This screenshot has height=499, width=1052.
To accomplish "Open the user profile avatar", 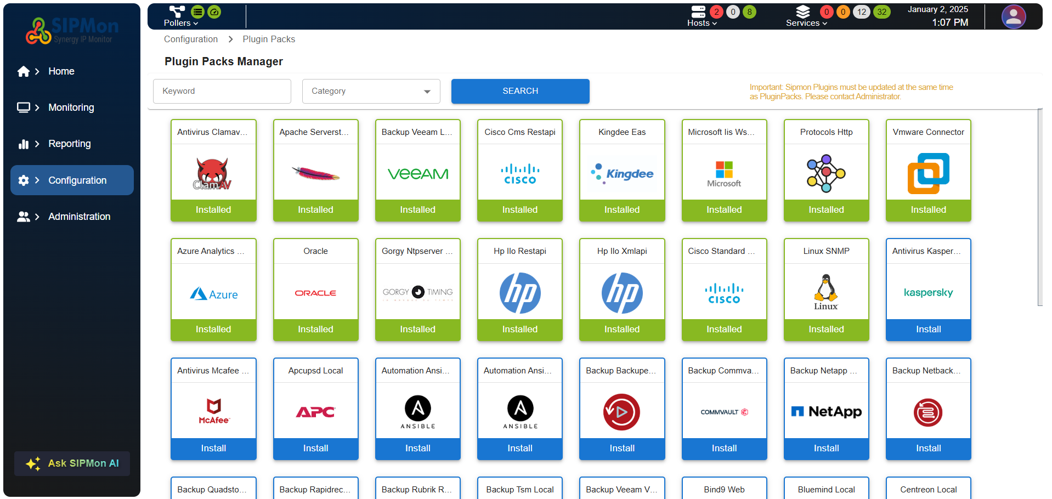I will point(1013,17).
